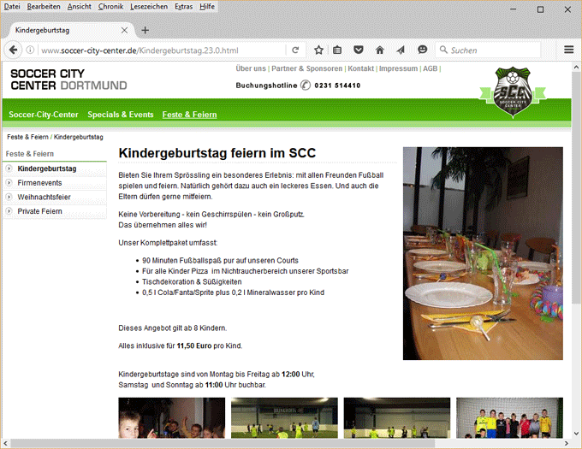Click the arrow bullet next to Private Feiern

click(x=9, y=211)
